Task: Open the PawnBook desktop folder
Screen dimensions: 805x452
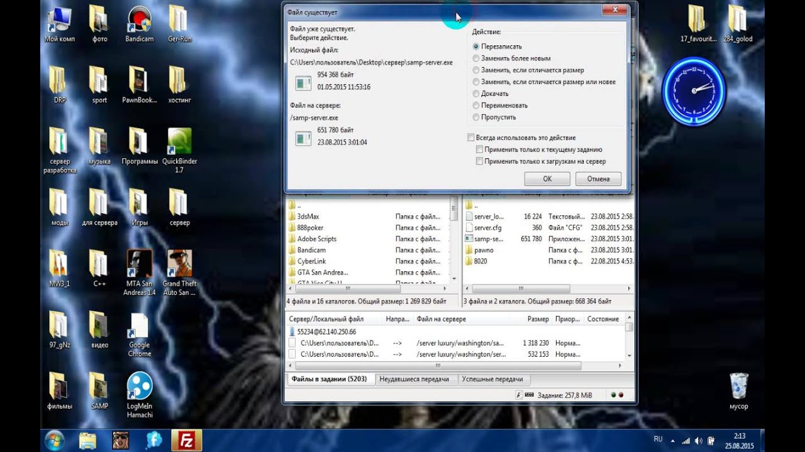Action: pyautogui.click(x=139, y=85)
